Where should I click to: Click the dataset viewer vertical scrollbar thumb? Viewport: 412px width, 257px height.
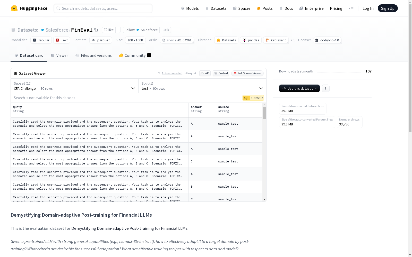(264, 113)
